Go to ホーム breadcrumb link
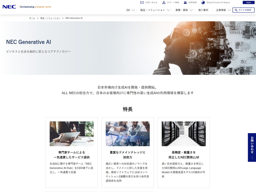The height and width of the screenshot is (192, 256). [x=32, y=18]
